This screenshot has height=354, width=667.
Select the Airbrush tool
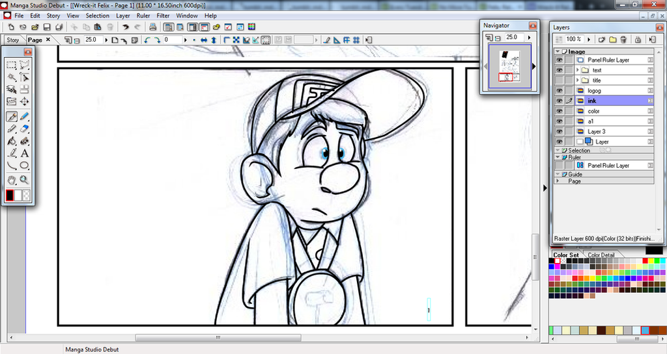(x=24, y=141)
